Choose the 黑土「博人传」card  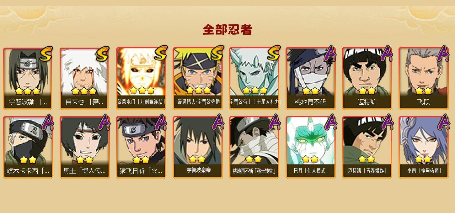click(x=85, y=147)
